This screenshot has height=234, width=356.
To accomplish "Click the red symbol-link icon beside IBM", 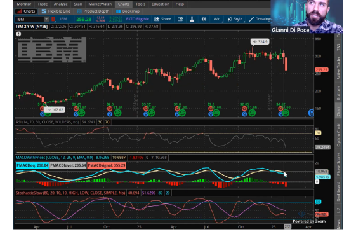I will (53, 19).
